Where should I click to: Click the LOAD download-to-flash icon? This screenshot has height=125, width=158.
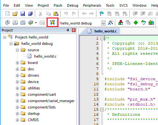[x=52, y=22]
